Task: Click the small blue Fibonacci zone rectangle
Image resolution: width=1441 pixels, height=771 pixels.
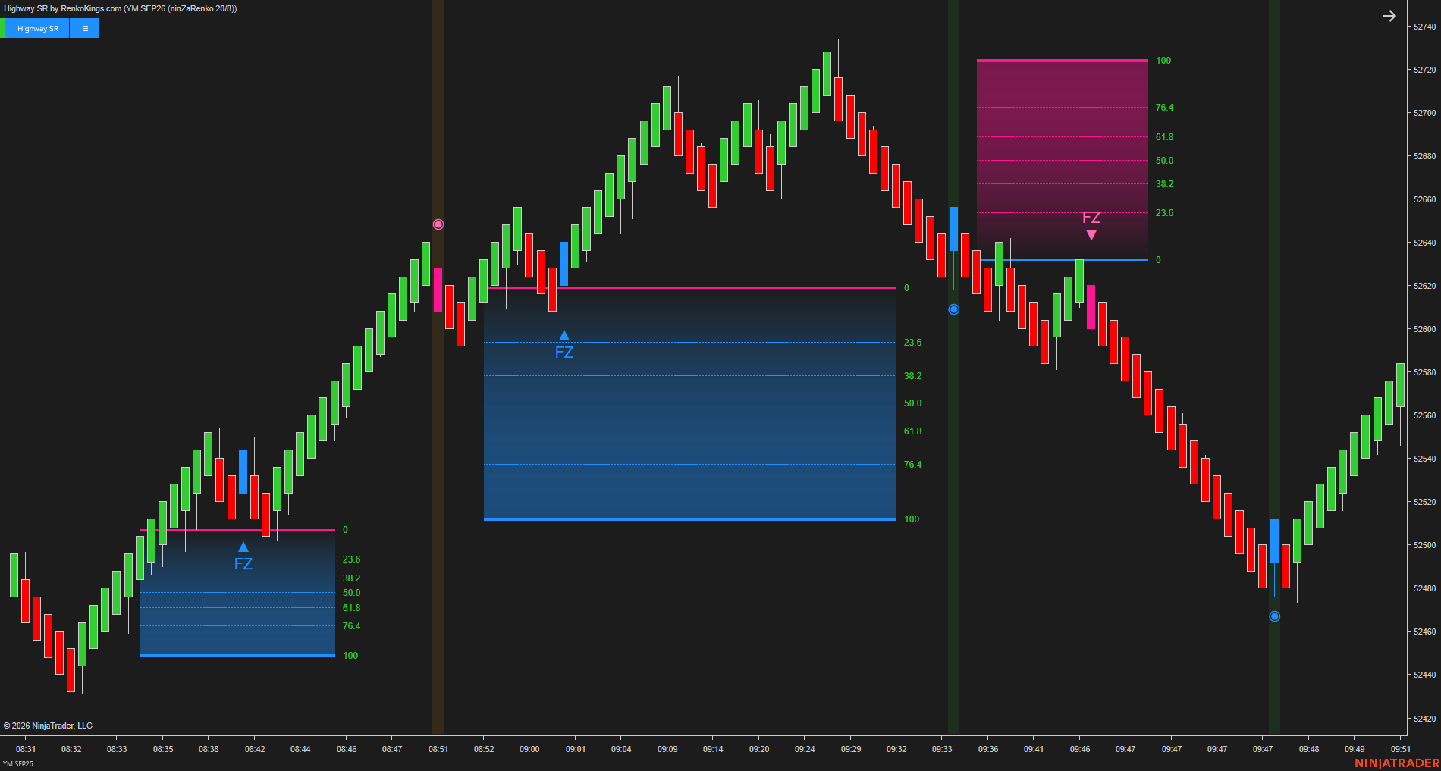Action: (x=237, y=593)
